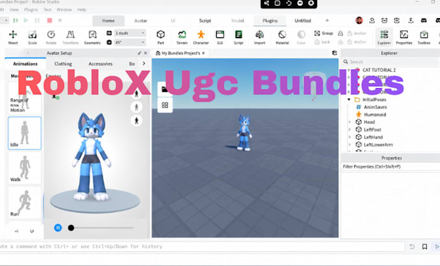Collapse the InitialPoses folder
440x266 pixels.
pyautogui.click(x=349, y=99)
